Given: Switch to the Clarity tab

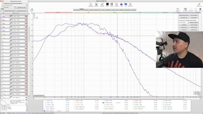Looking at the screenshot, I should tap(114, 10).
